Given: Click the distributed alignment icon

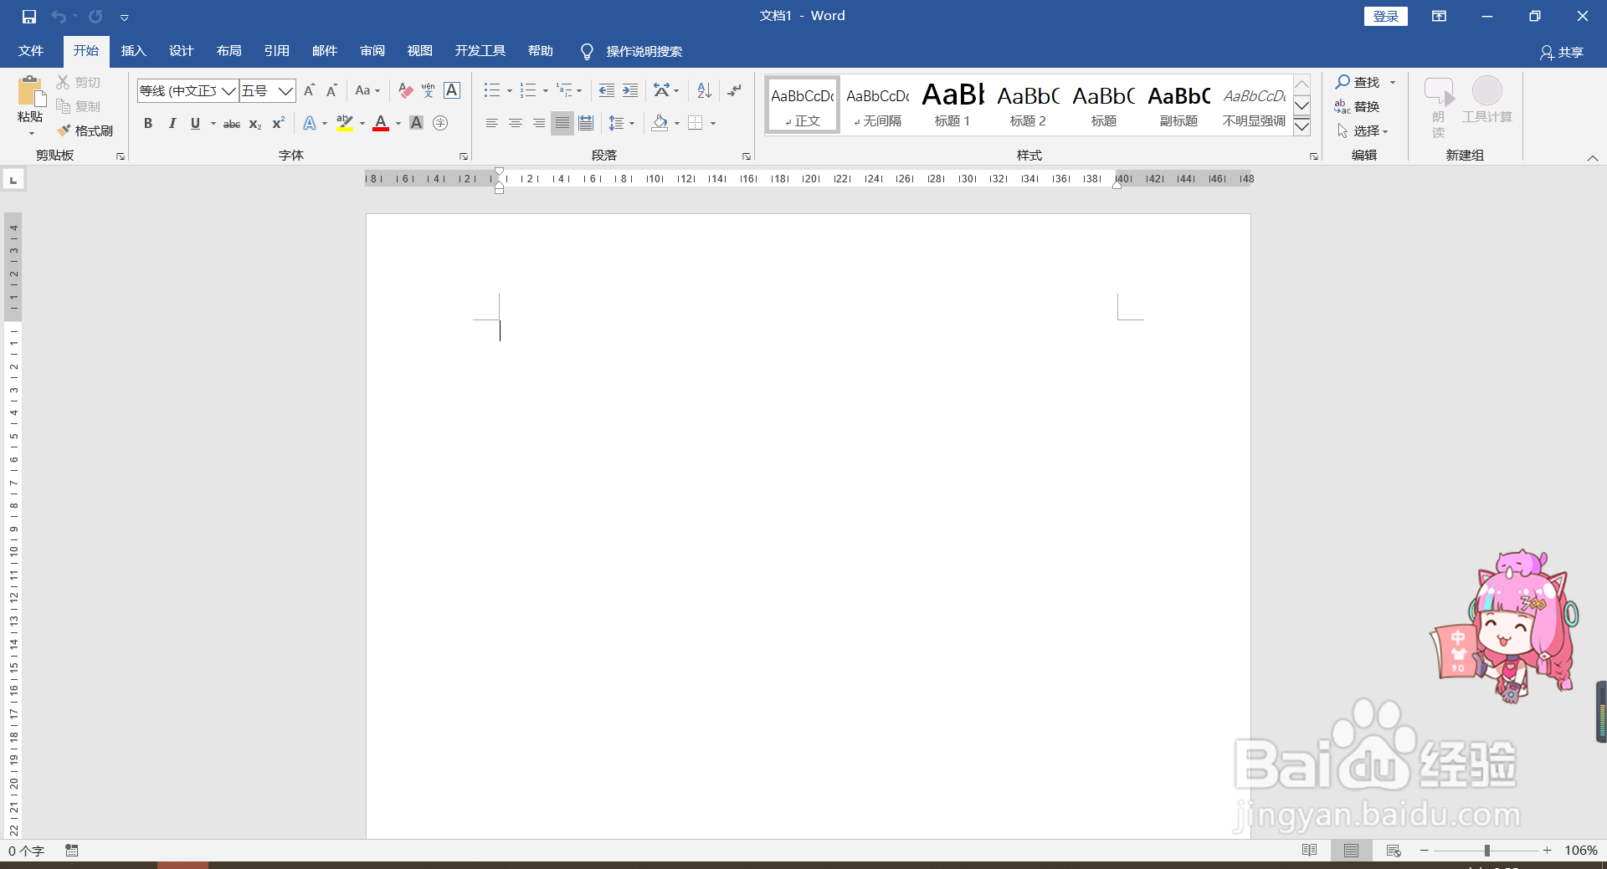Looking at the screenshot, I should (586, 123).
